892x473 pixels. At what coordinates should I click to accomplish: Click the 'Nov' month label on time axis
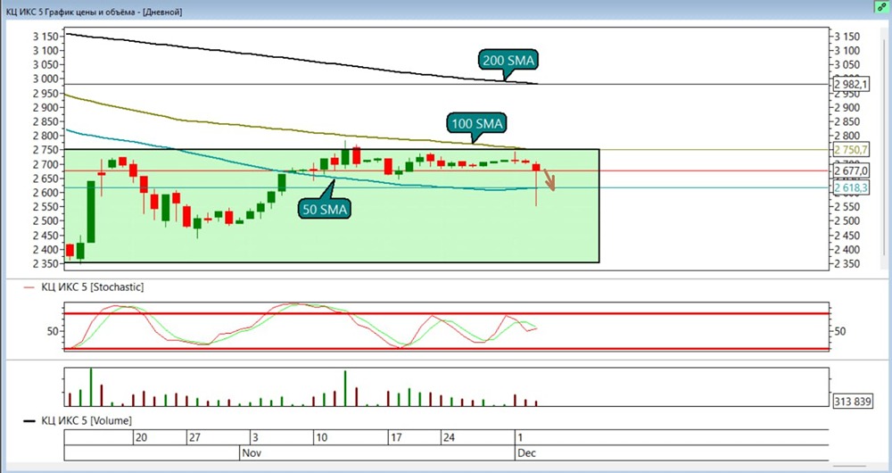click(251, 453)
